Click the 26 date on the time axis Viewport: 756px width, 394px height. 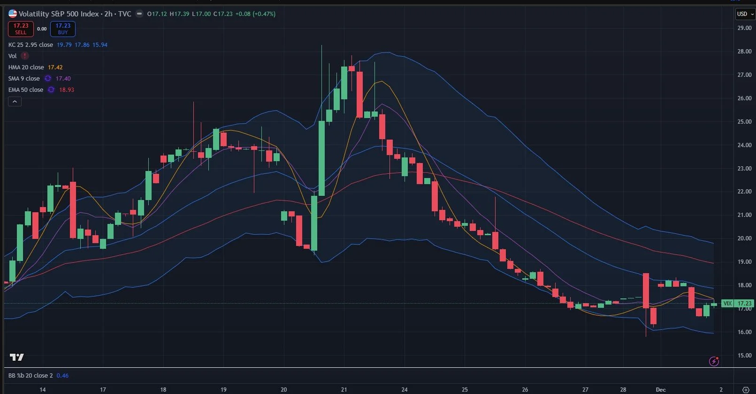tap(525, 390)
